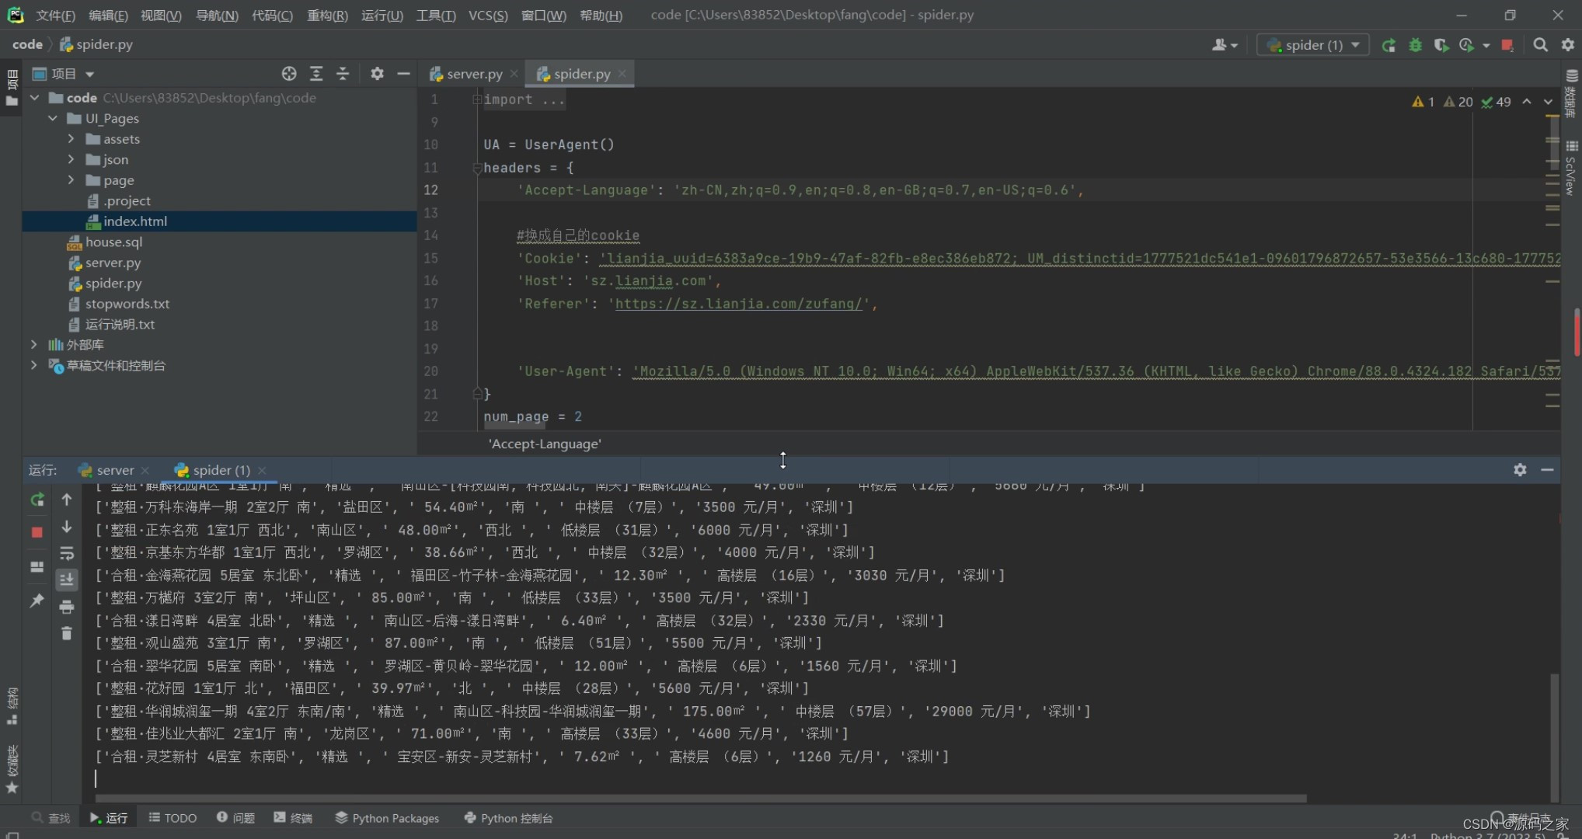
Task: Open Terminal tool window
Action: pyautogui.click(x=293, y=818)
